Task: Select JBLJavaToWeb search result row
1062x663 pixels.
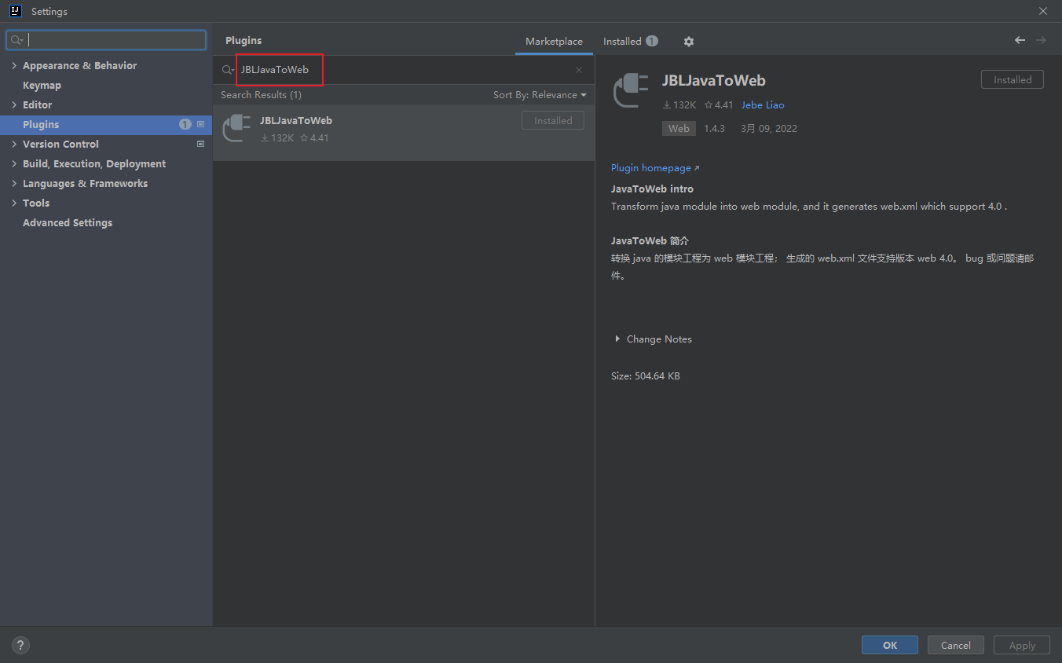Action: (404, 132)
